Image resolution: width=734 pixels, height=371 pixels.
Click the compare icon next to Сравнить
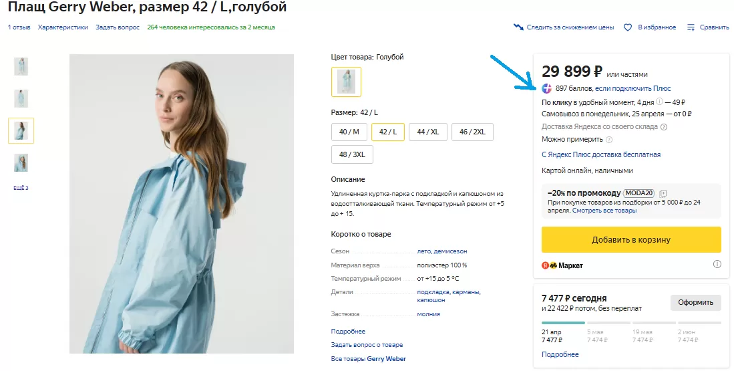pyautogui.click(x=691, y=27)
